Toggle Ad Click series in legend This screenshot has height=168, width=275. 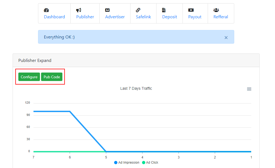point(152,163)
